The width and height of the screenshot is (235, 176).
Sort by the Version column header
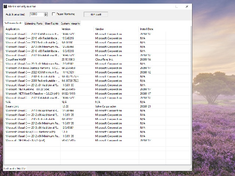[77, 29]
